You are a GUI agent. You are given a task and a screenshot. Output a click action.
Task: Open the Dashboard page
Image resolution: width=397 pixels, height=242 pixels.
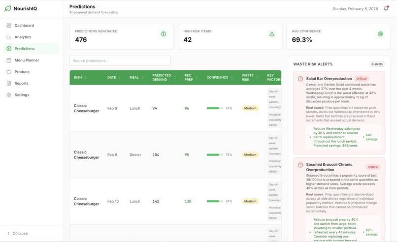pyautogui.click(x=32, y=25)
